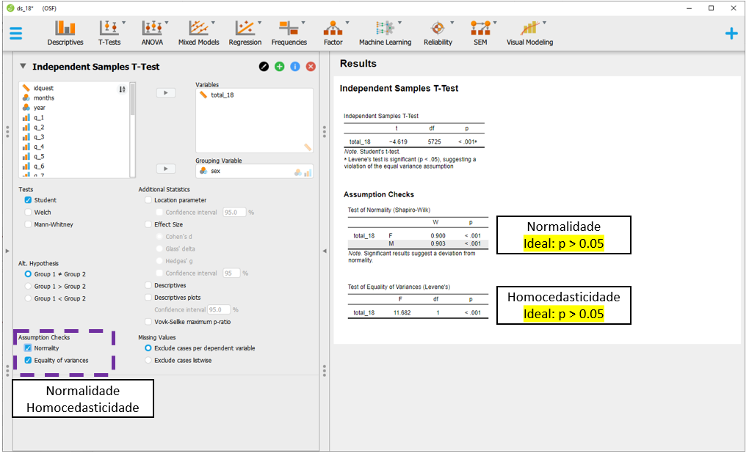Select the months variable in list

(44, 98)
